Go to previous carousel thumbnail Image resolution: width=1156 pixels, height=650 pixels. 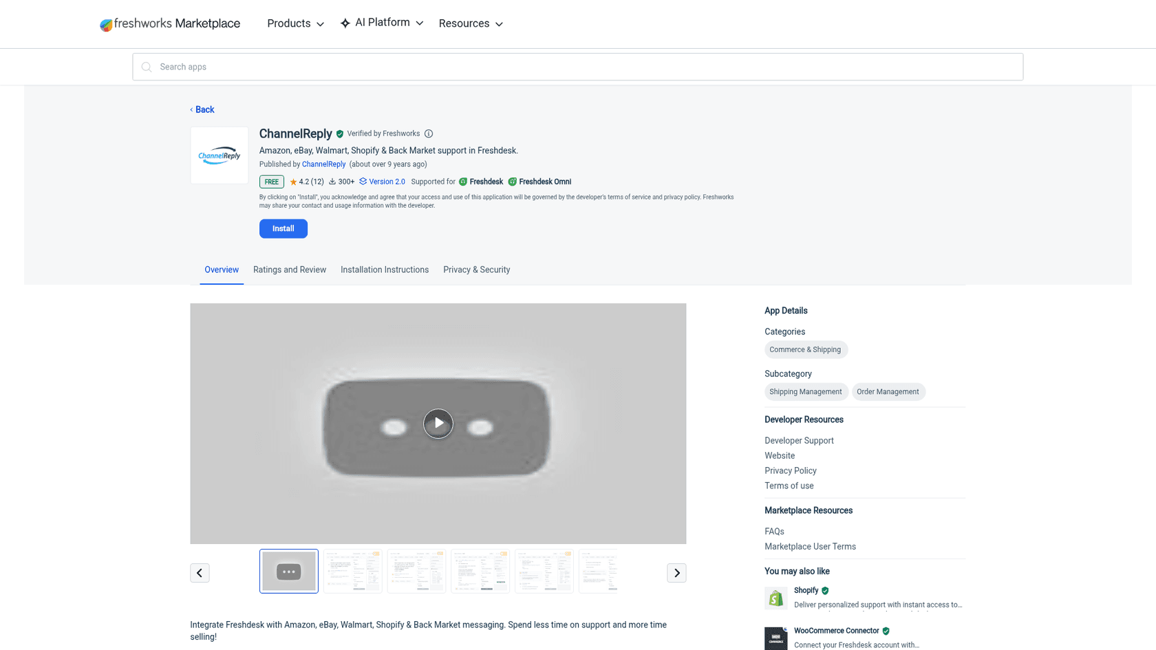point(200,573)
